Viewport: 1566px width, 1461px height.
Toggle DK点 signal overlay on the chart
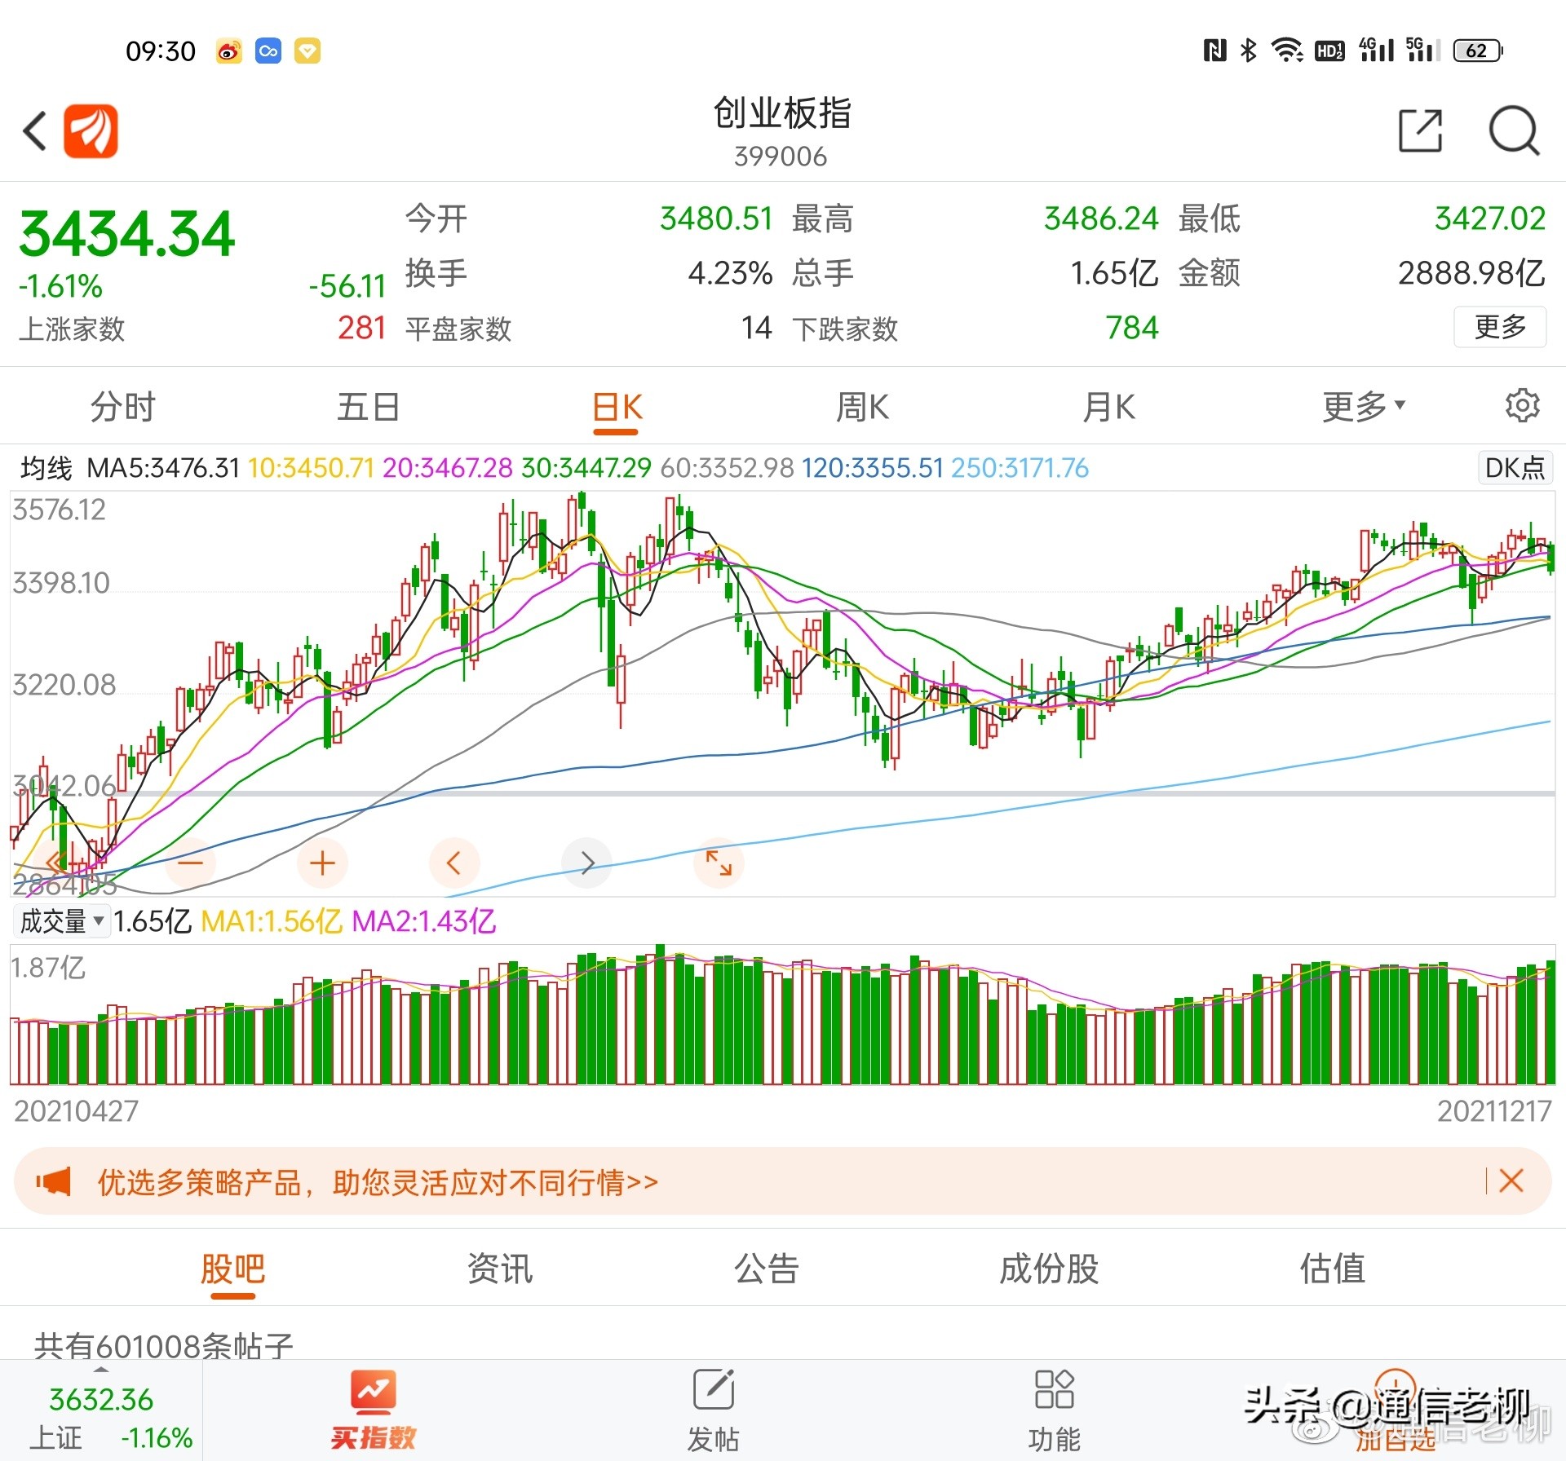tap(1515, 467)
